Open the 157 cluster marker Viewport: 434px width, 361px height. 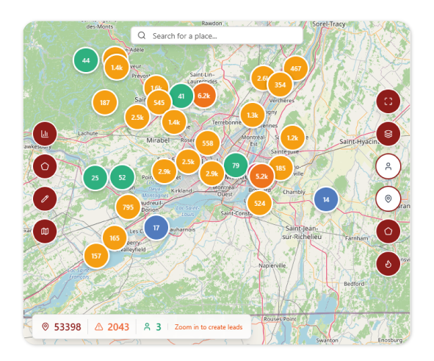coord(96,256)
